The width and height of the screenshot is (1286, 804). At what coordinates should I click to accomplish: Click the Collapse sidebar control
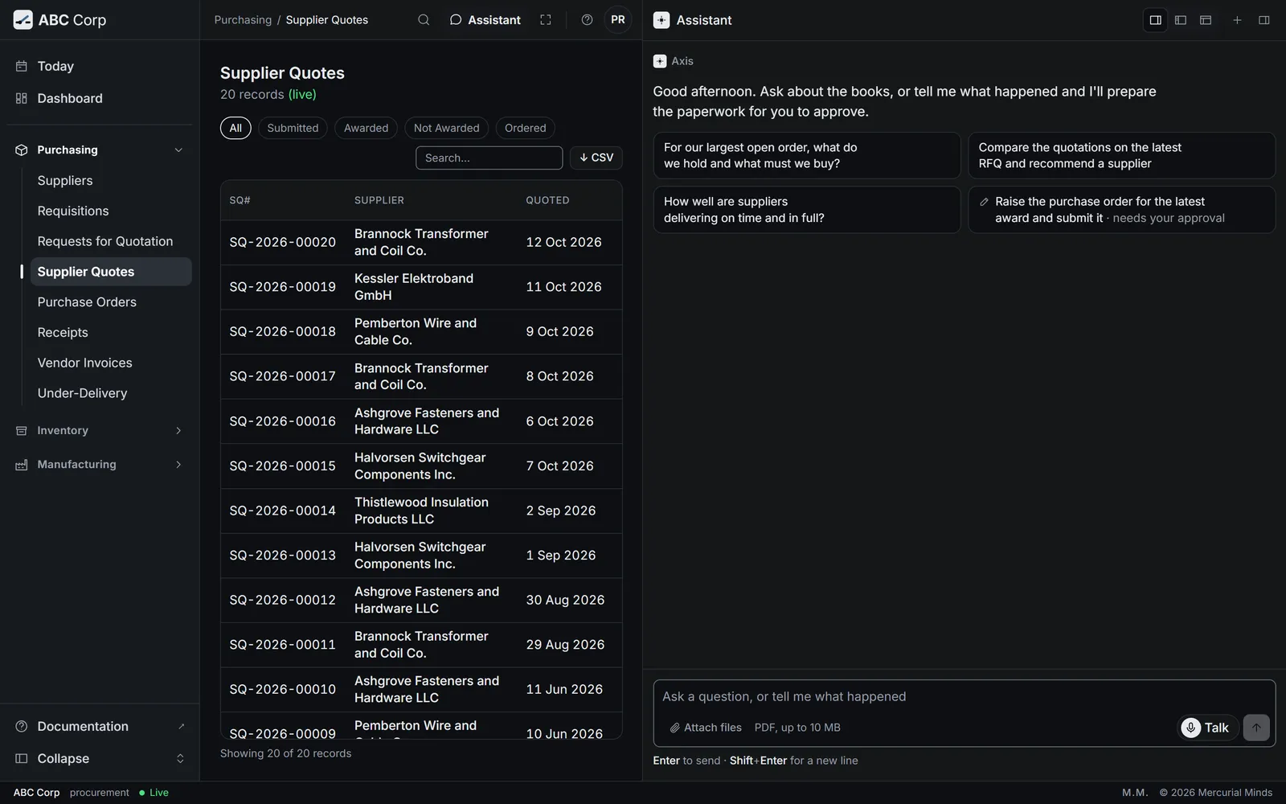(x=100, y=758)
